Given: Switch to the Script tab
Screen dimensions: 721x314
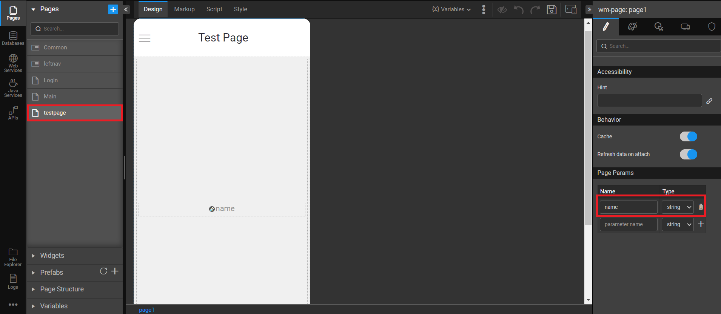Looking at the screenshot, I should tap(214, 9).
